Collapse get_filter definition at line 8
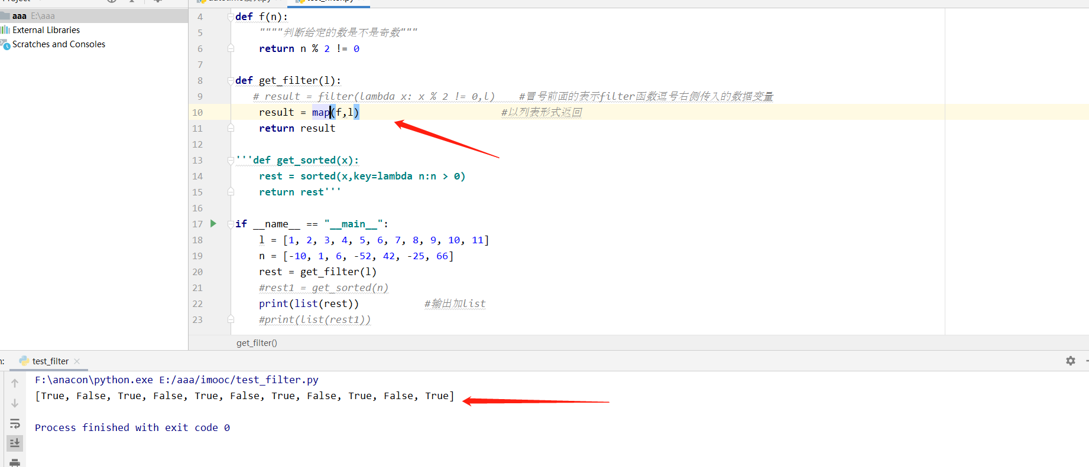 click(x=231, y=80)
